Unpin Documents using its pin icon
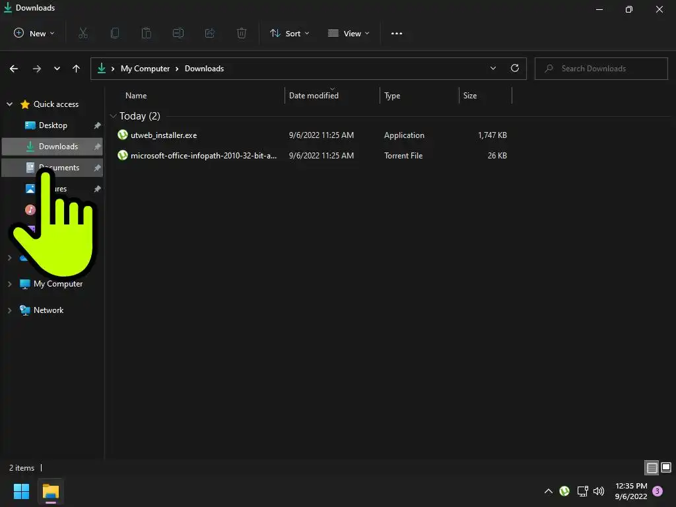The height and width of the screenshot is (507, 676). (98, 168)
